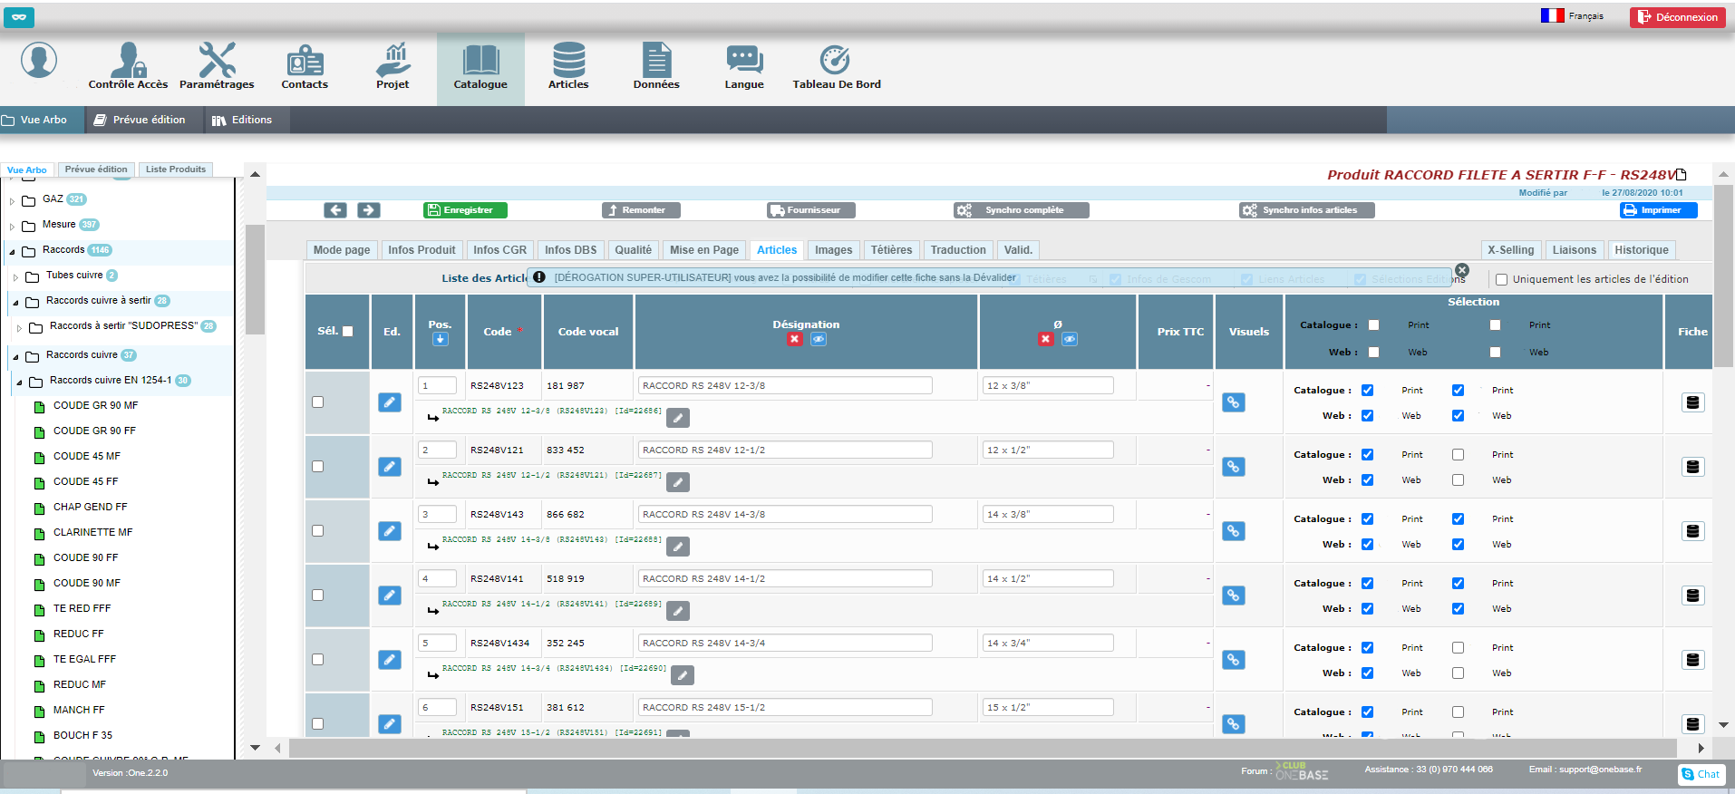The image size is (1735, 794).
Task: Toggle Désignation column visibility eye
Action: pos(819,339)
